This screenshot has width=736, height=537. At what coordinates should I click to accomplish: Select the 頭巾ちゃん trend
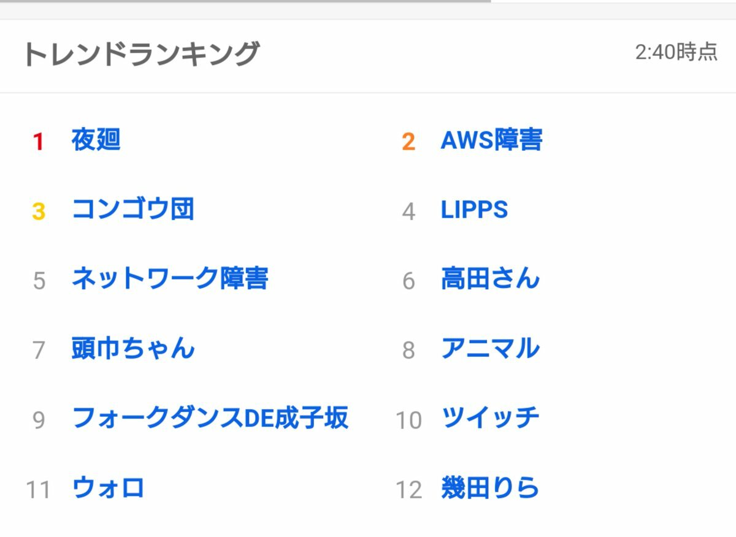pyautogui.click(x=133, y=348)
